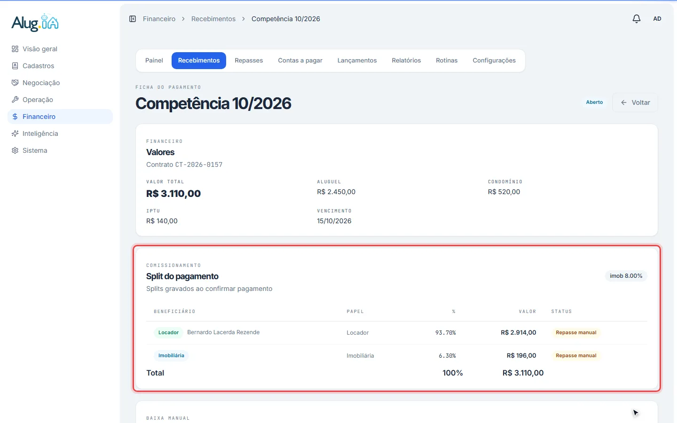Select the Recebimentos tab

(199, 61)
